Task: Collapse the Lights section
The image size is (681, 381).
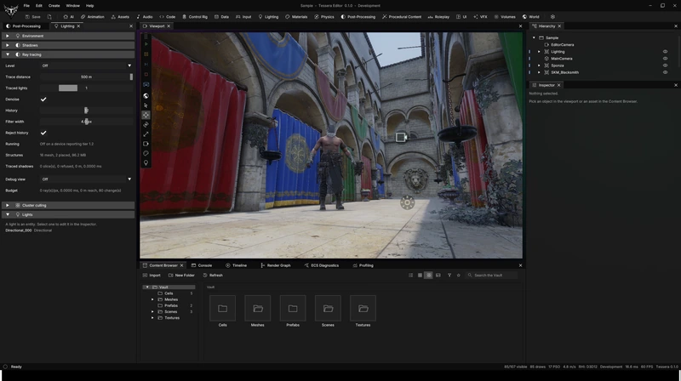Action: tap(68, 214)
